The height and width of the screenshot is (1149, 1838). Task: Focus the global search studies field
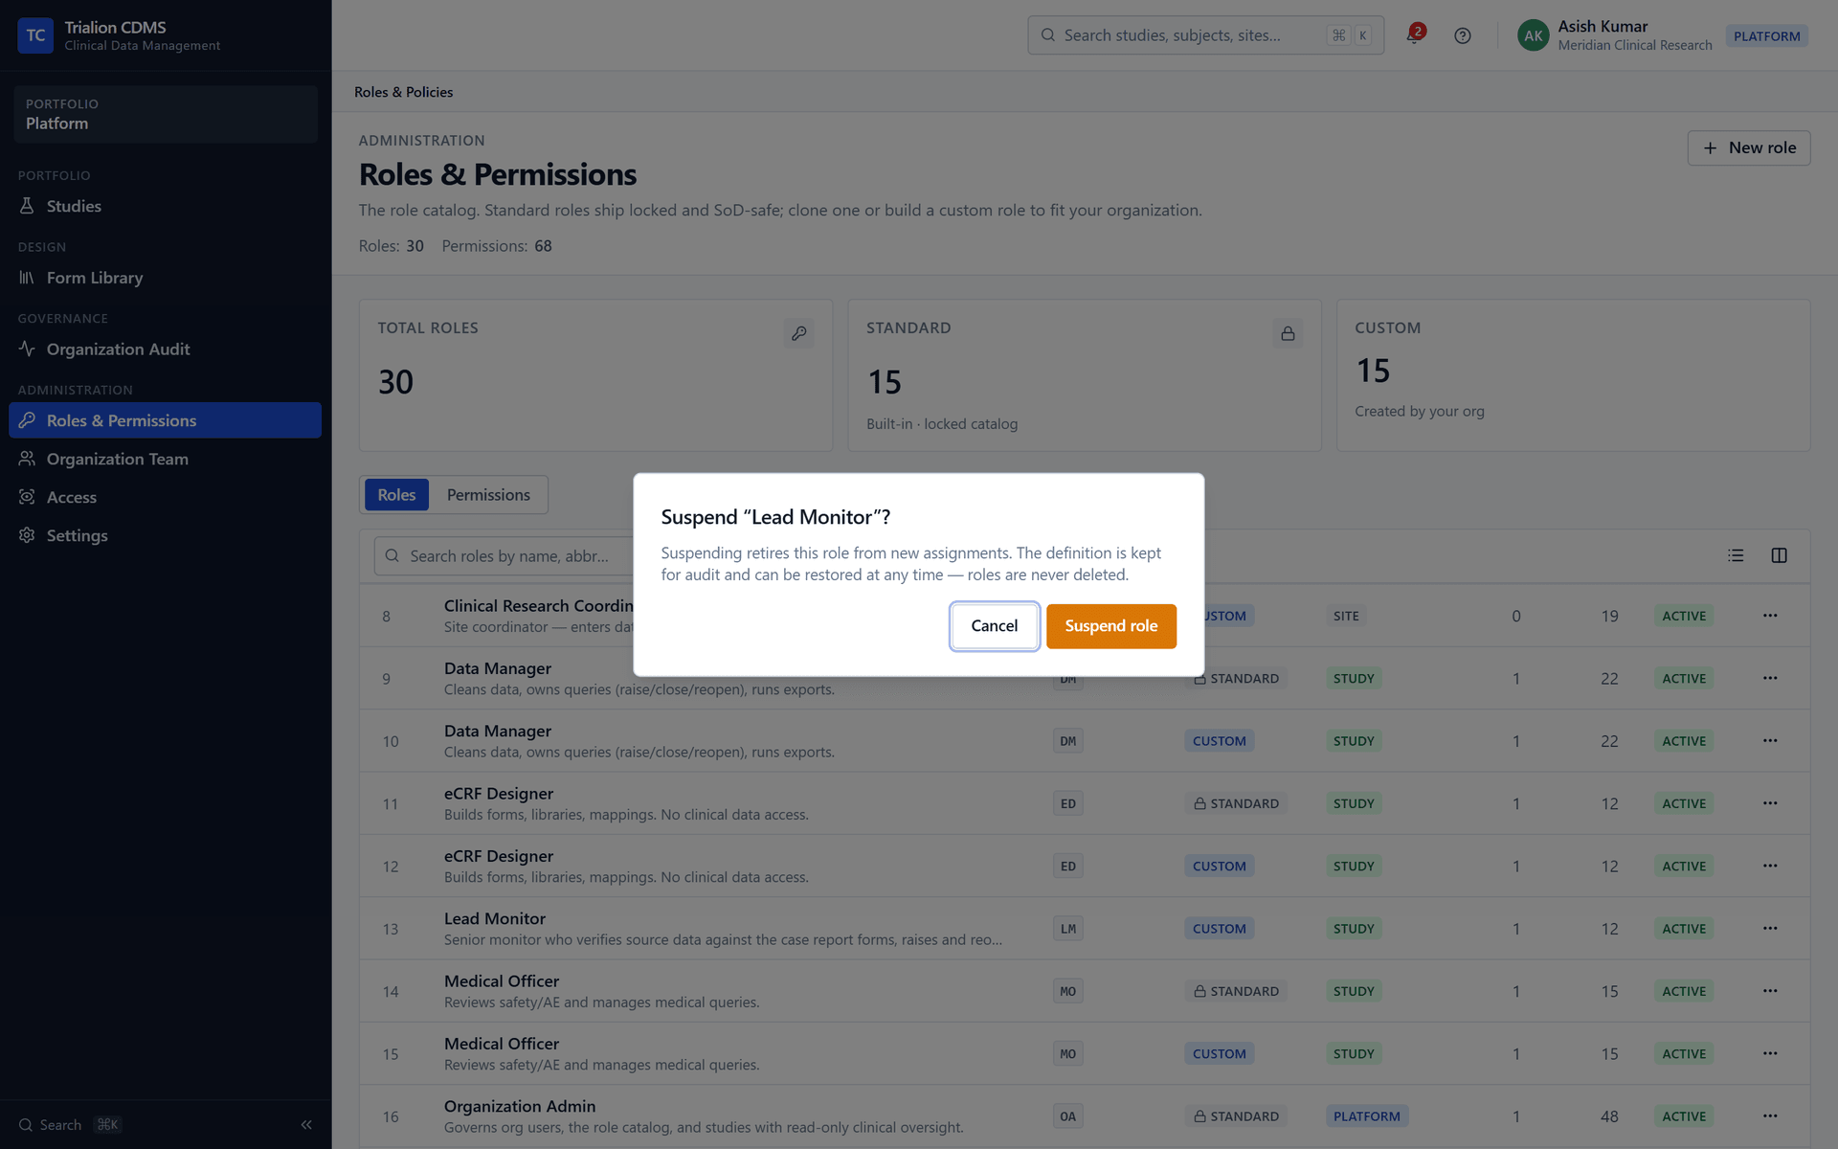[1205, 35]
